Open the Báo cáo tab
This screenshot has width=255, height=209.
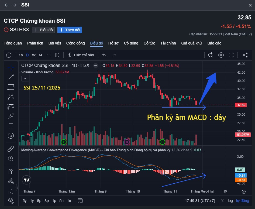pyautogui.click(x=214, y=43)
